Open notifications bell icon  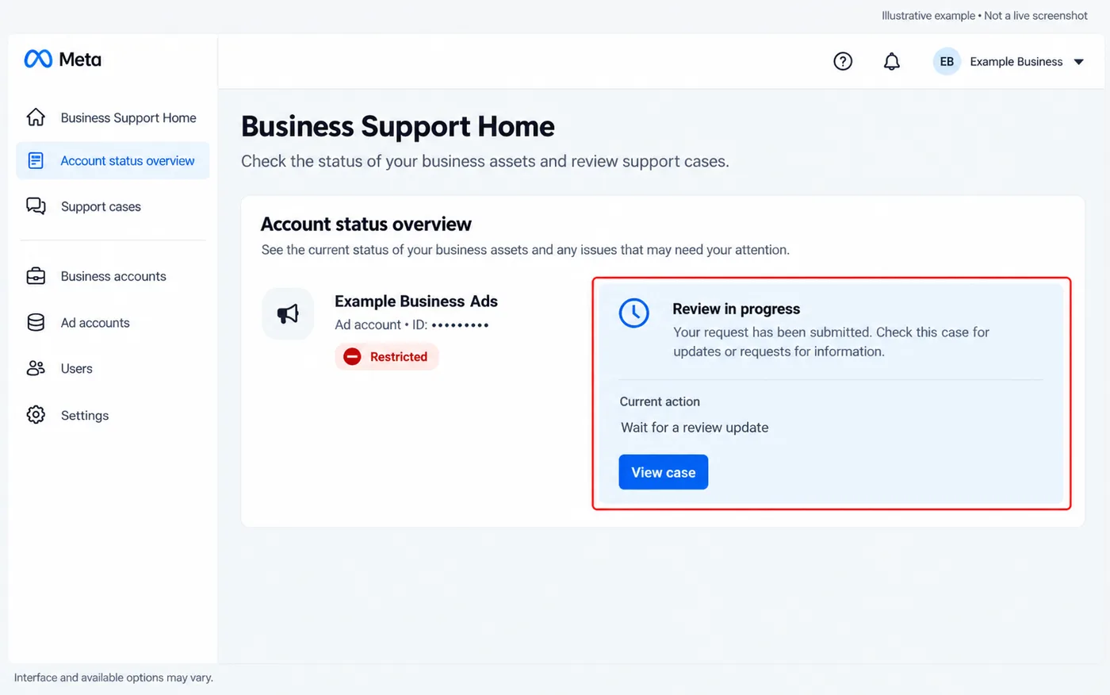[892, 61]
